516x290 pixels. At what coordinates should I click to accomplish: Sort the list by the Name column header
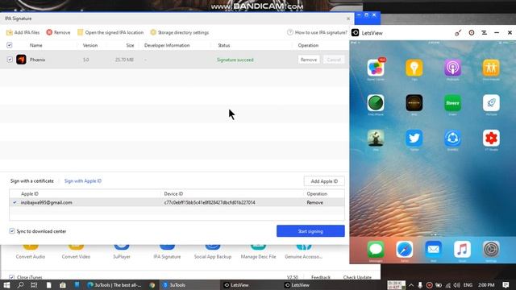coord(35,45)
